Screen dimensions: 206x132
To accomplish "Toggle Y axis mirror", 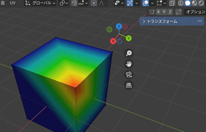I will pyautogui.click(x=164, y=12).
